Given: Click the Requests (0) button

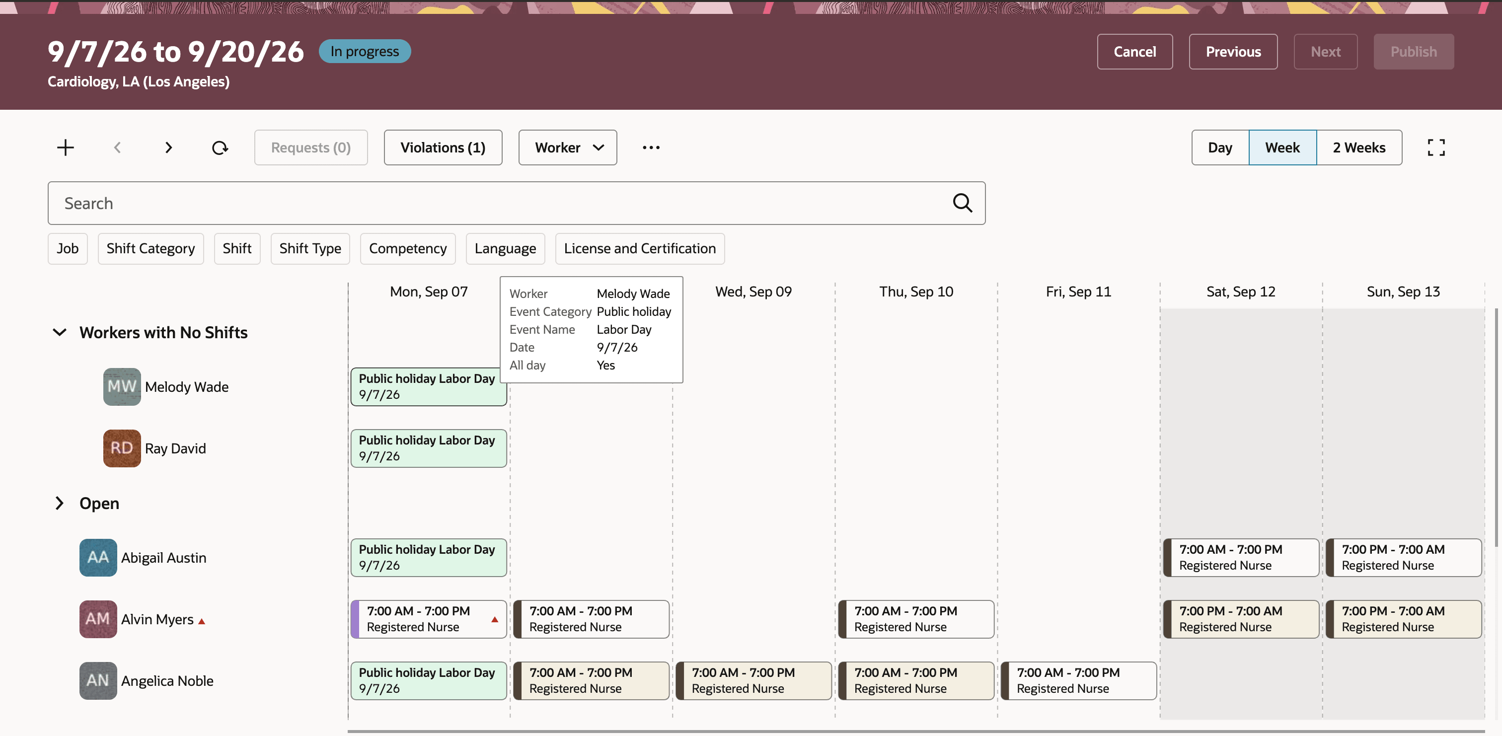Looking at the screenshot, I should point(311,147).
